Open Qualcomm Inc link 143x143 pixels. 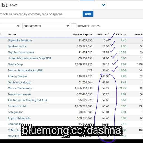click(17, 46)
